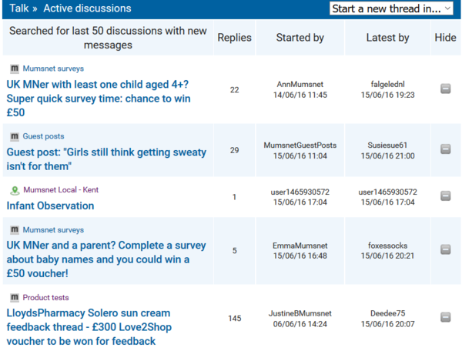Click reply count 22
The height and width of the screenshot is (351, 462).
[235, 90]
